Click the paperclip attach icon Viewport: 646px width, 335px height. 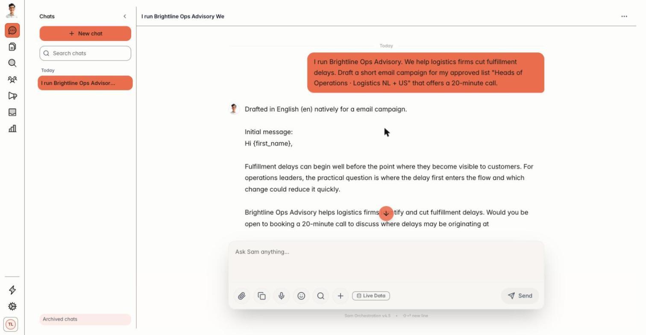coord(241,296)
